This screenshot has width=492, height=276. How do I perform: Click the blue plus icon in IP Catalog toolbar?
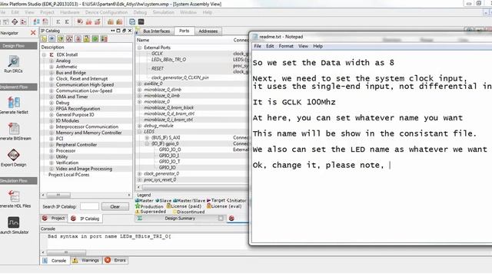coord(52,39)
